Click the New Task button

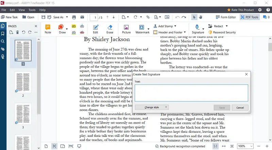10,17
